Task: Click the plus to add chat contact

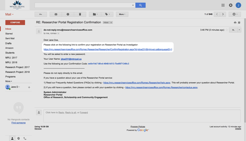Action: pyautogui.click(x=29, y=87)
